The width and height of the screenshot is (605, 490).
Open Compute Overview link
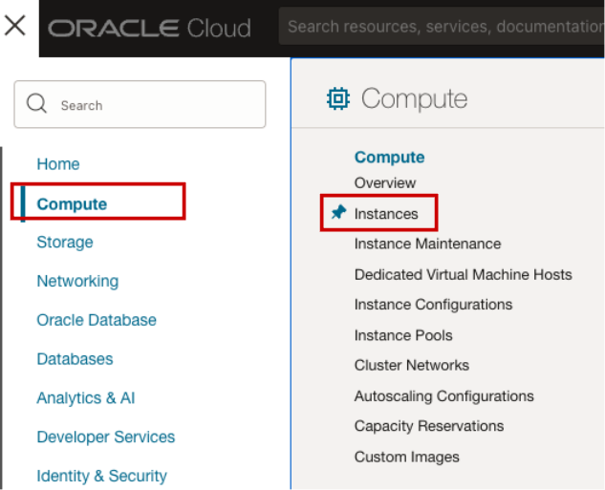(385, 182)
